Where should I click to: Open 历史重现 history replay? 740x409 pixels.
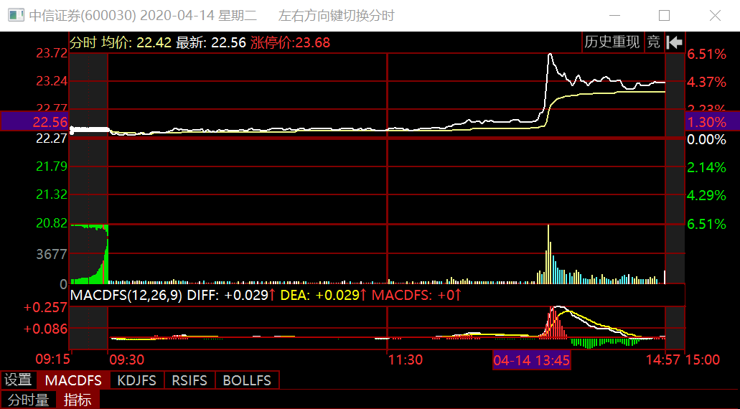pos(612,42)
